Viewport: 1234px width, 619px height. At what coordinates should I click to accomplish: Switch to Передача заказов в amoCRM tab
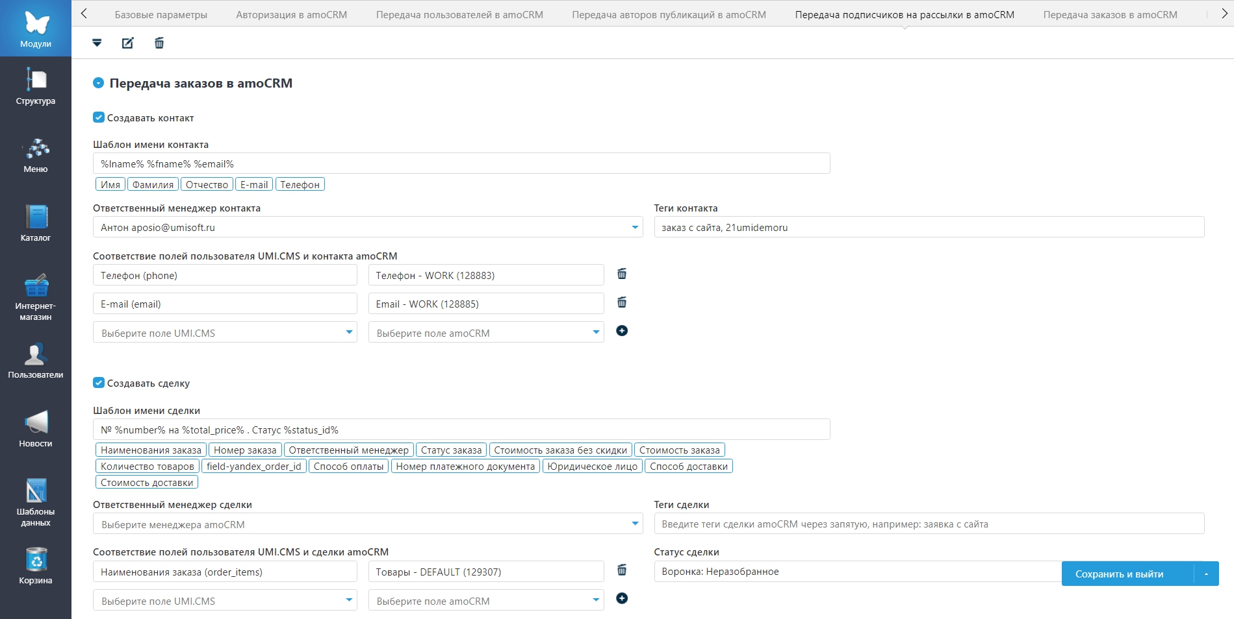pos(1111,14)
